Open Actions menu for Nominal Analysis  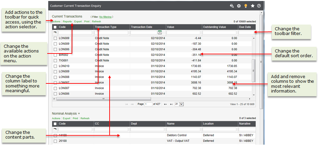56,118
